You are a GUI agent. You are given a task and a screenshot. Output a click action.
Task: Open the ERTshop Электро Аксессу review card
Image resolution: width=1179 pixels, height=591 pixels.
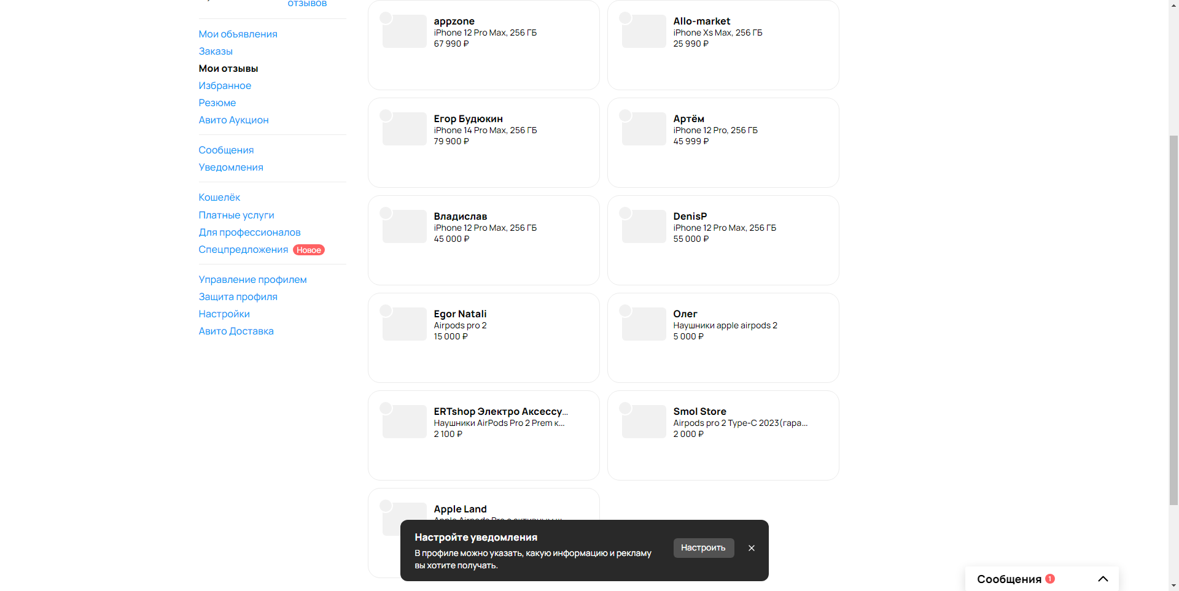pyautogui.click(x=484, y=435)
